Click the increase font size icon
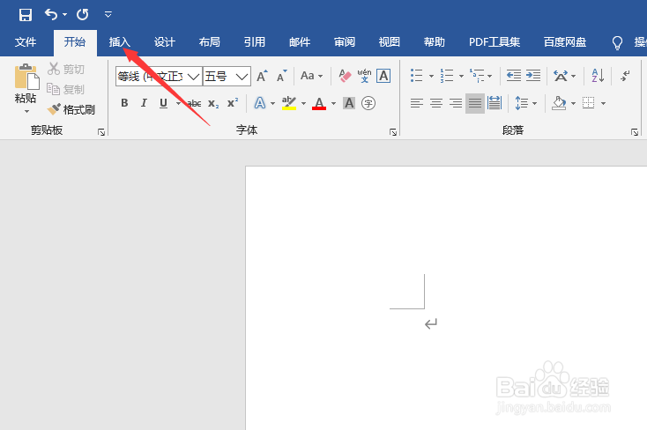The width and height of the screenshot is (647, 430). click(x=263, y=76)
